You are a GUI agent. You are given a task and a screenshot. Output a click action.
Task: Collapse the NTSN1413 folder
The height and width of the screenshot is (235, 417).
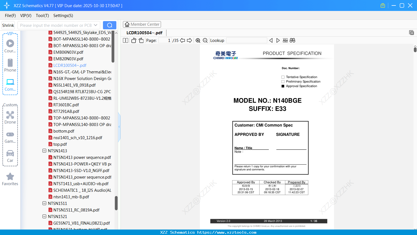pyautogui.click(x=44, y=151)
